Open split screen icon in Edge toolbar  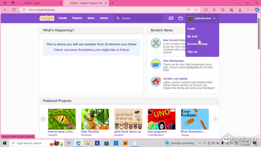point(206,10)
